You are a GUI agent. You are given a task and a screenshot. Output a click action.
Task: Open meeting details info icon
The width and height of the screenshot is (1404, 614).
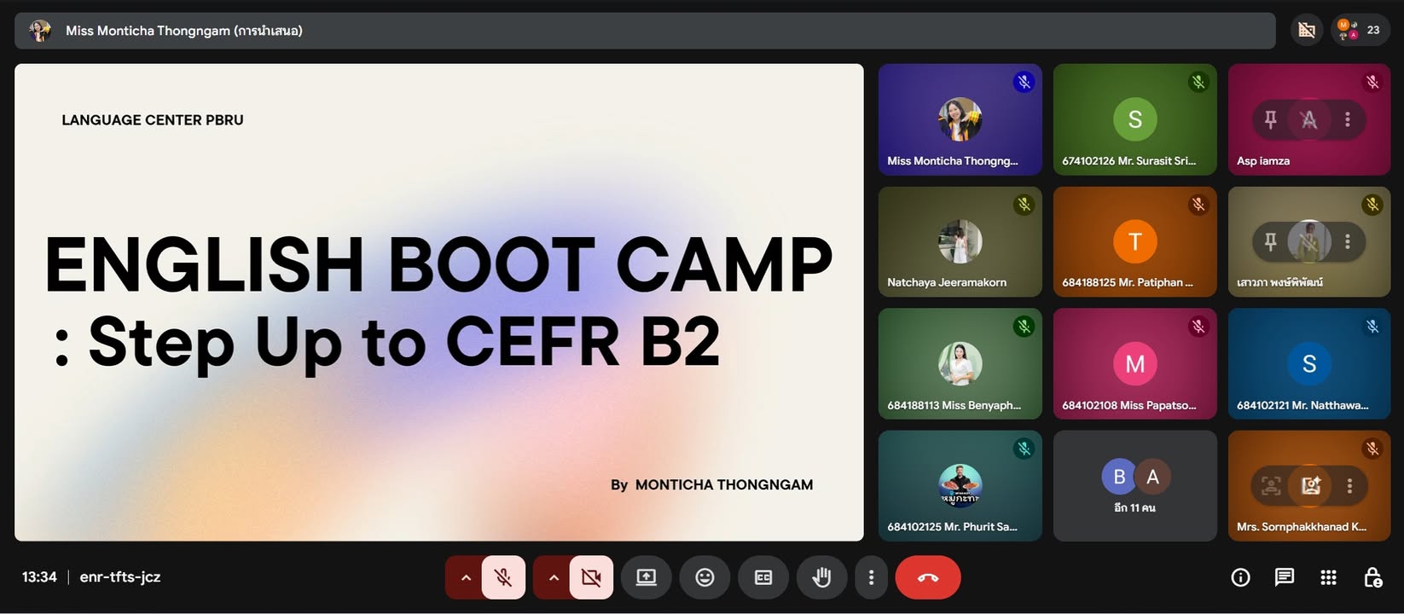tap(1240, 577)
